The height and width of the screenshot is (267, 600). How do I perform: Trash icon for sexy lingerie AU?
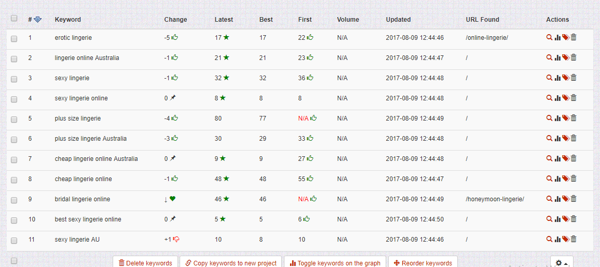(x=574, y=239)
